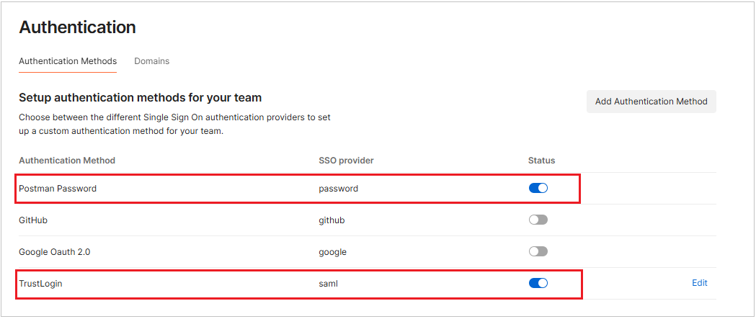Disable the Postman Password toggle
This screenshot has width=756, height=319.
click(x=538, y=188)
